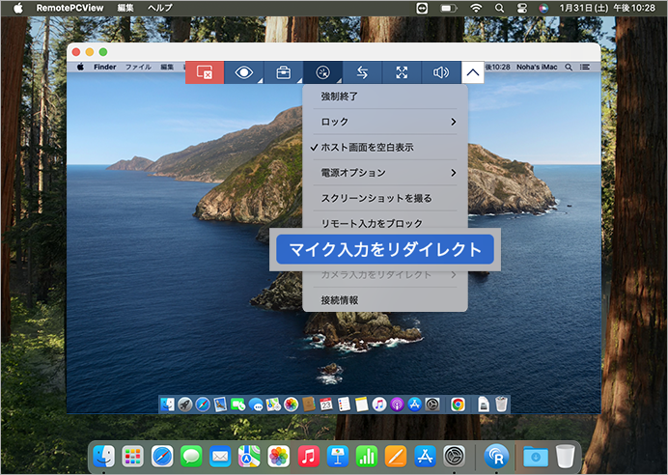
Task: Open Wi-Fi menu bar icon
Action: pos(476,8)
